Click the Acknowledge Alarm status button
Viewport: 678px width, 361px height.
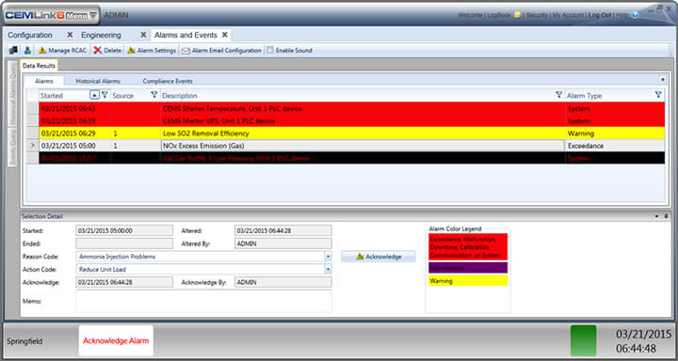116,340
